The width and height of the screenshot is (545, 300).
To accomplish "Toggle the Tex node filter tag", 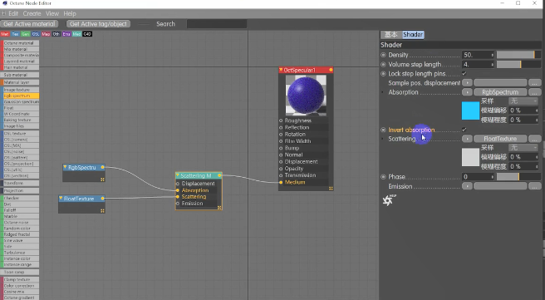I will [x=15, y=34].
